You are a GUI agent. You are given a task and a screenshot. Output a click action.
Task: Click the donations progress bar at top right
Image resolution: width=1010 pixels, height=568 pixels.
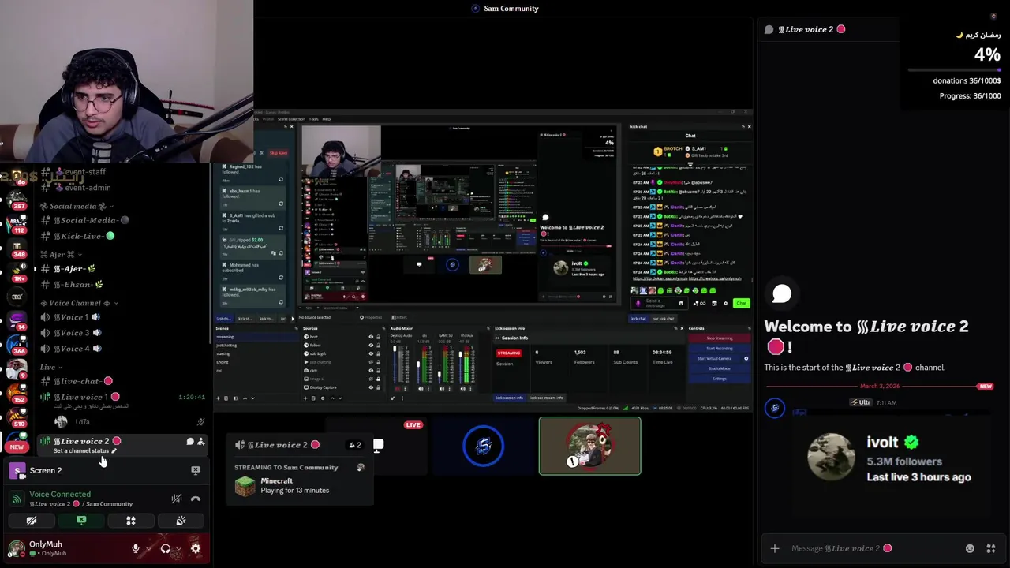click(x=954, y=70)
